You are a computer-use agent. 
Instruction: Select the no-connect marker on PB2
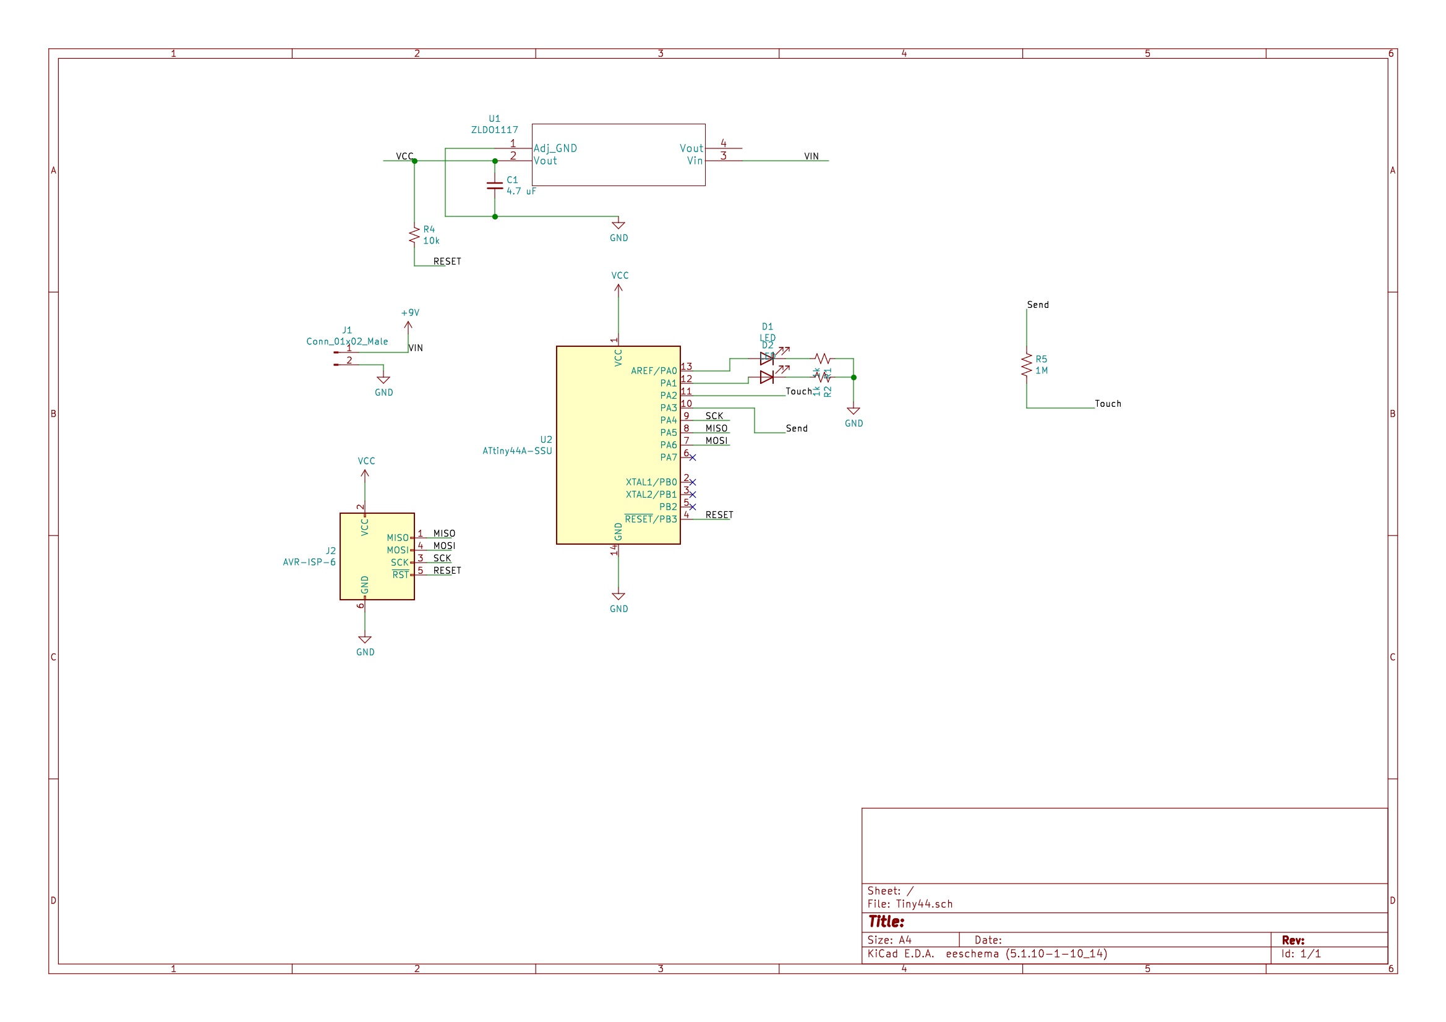point(693,507)
